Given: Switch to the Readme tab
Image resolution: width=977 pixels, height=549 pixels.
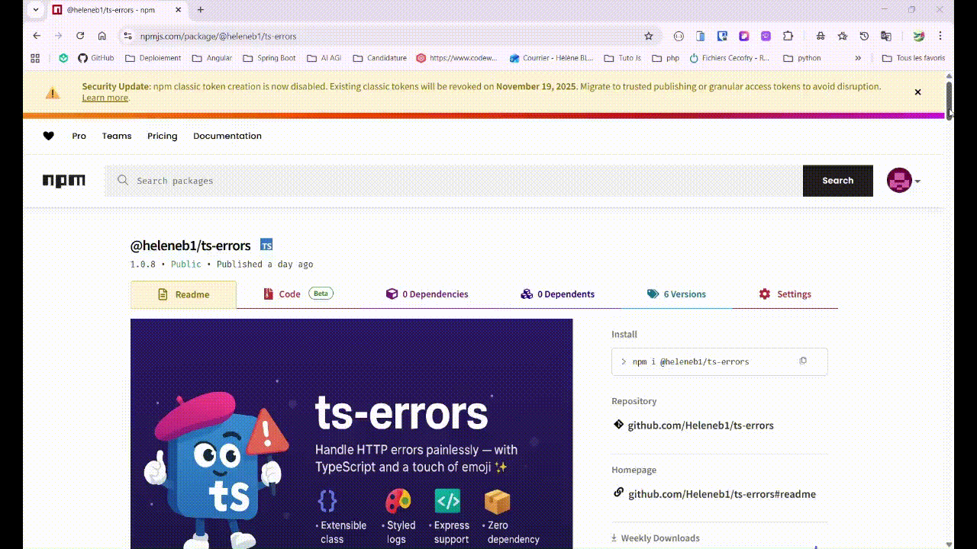Looking at the screenshot, I should pyautogui.click(x=183, y=294).
